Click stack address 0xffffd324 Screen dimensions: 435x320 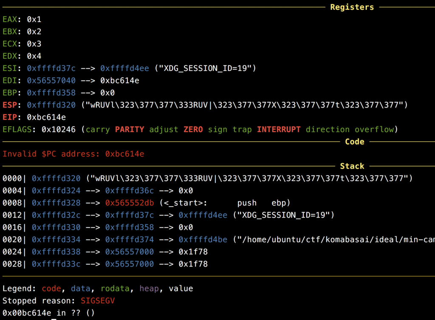pyautogui.click(x=56, y=190)
